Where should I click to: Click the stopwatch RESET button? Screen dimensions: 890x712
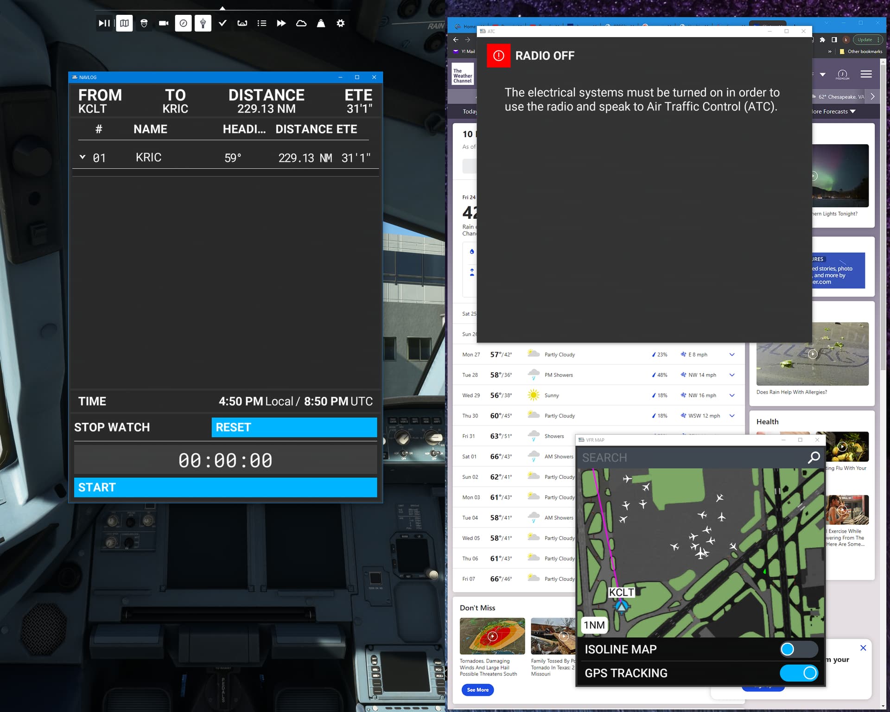294,427
